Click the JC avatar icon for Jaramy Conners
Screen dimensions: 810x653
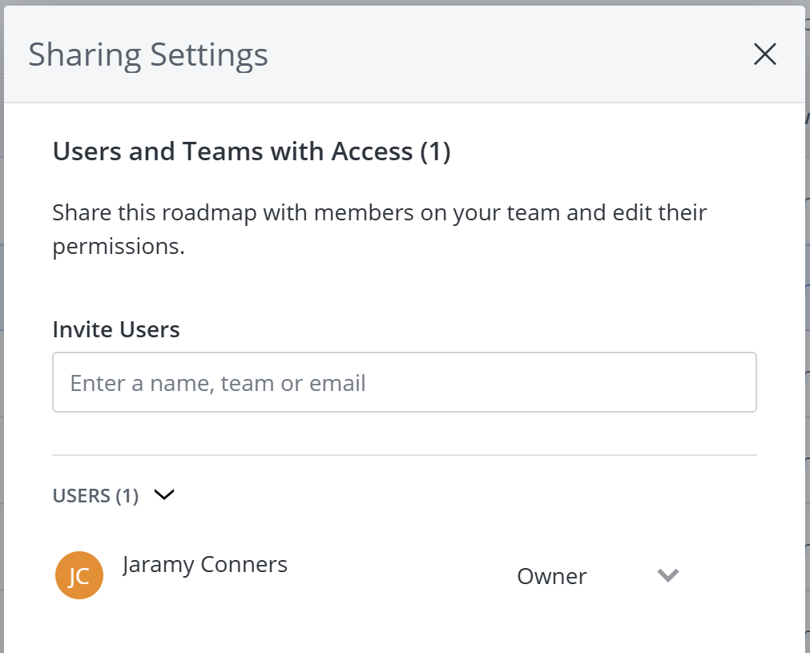[79, 574]
